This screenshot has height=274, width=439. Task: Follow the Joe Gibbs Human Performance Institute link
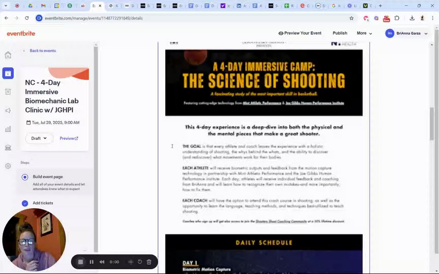point(315,103)
